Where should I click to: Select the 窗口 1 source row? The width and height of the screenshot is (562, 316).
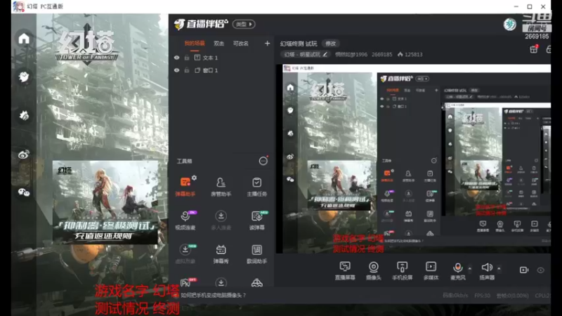pos(222,70)
